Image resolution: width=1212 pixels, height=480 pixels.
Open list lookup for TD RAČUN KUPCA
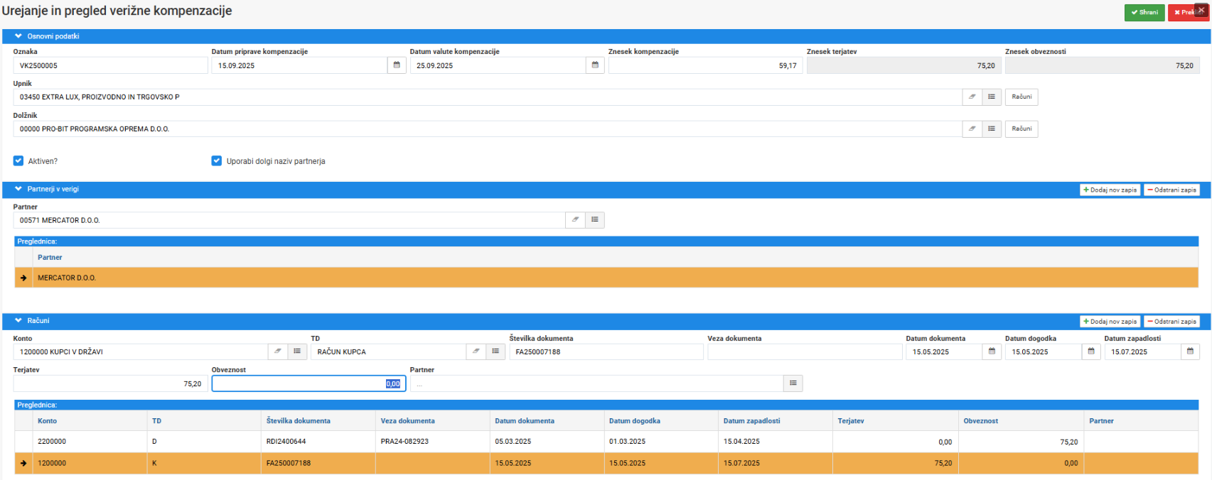click(x=495, y=351)
